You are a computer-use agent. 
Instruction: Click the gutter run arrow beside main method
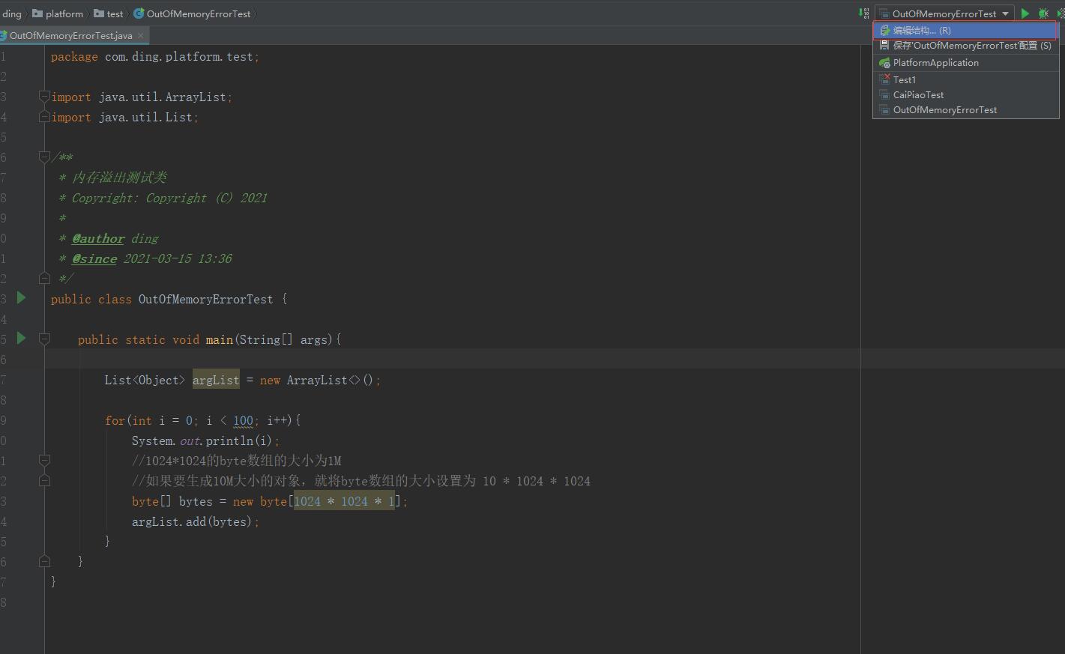[x=21, y=339]
